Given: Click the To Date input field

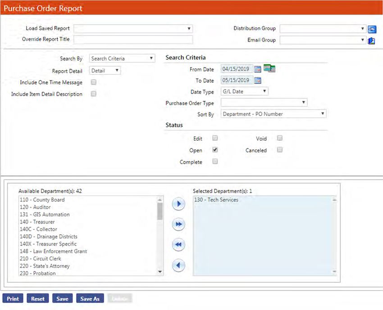Looking at the screenshot, I should (x=237, y=80).
